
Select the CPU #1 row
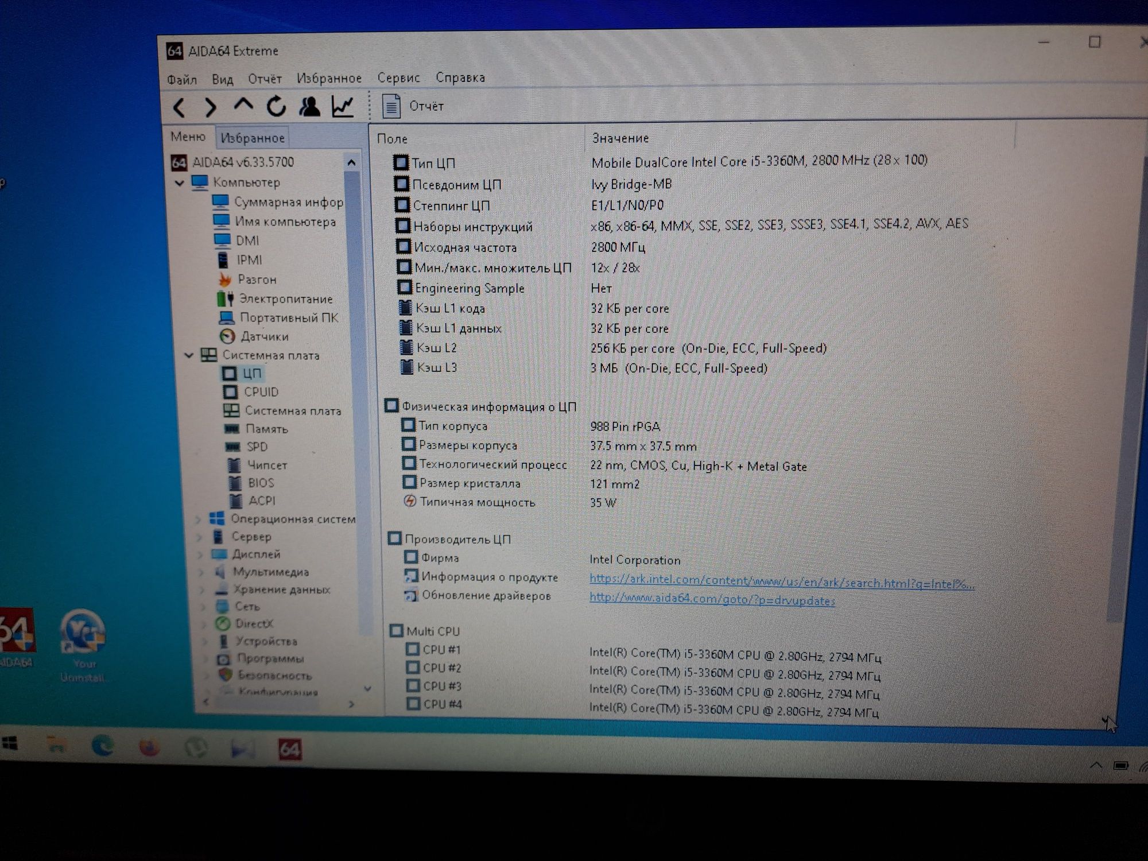(643, 653)
